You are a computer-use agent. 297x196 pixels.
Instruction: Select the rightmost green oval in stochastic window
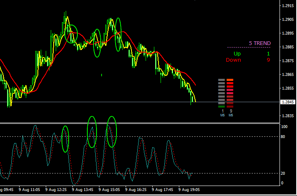point(111,132)
